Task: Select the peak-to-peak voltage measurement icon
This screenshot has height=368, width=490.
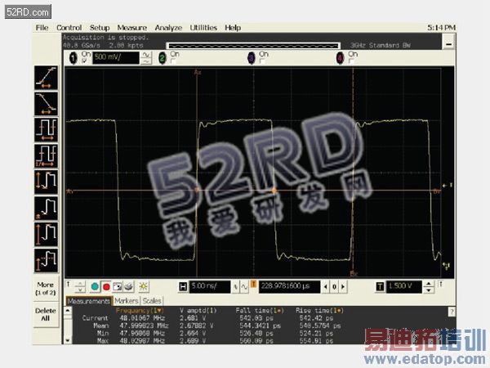Action: (47, 182)
